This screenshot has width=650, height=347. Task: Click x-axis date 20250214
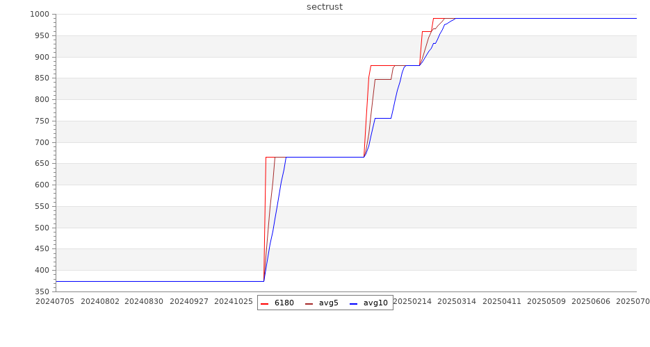[412, 301]
